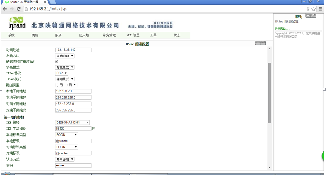
Task: Bookmark this page with star icon
Action: click(x=313, y=9)
